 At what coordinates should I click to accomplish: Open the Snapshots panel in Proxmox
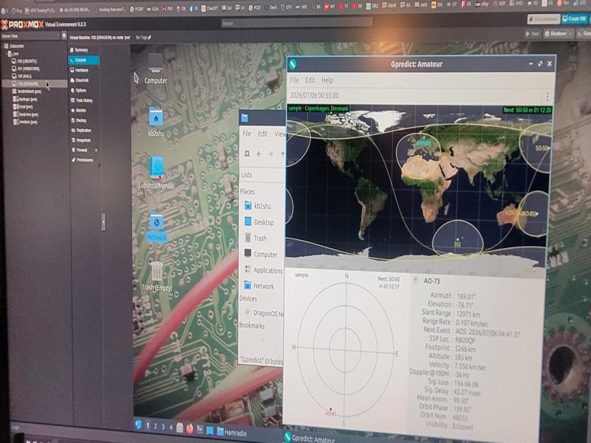(x=81, y=140)
